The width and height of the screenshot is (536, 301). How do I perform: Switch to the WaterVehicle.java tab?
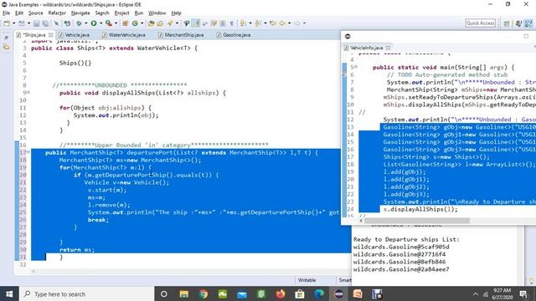click(124, 35)
